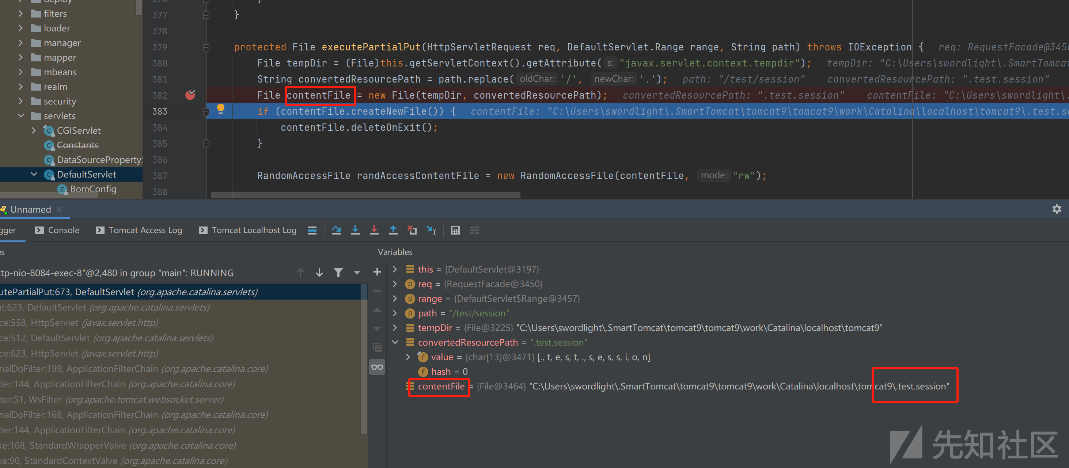Select the executePartialPut:673 stack frame
Viewport: 1069px width, 468px height.
coord(181,292)
